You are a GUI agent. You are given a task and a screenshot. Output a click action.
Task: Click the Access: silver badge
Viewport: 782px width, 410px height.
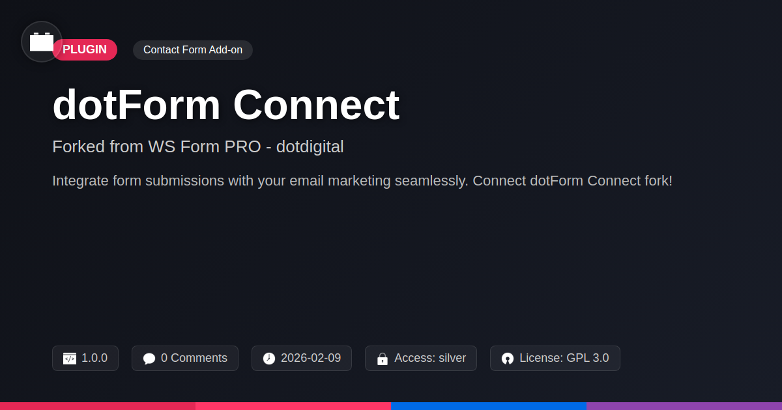(421, 359)
